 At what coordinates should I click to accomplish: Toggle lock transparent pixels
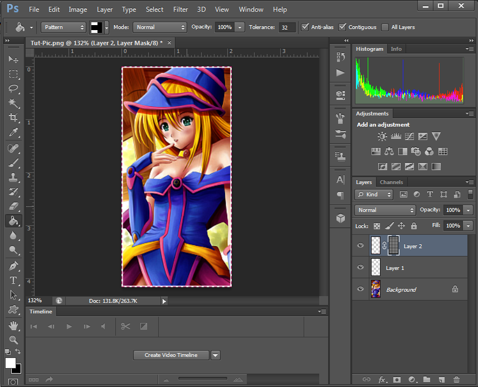point(377,226)
